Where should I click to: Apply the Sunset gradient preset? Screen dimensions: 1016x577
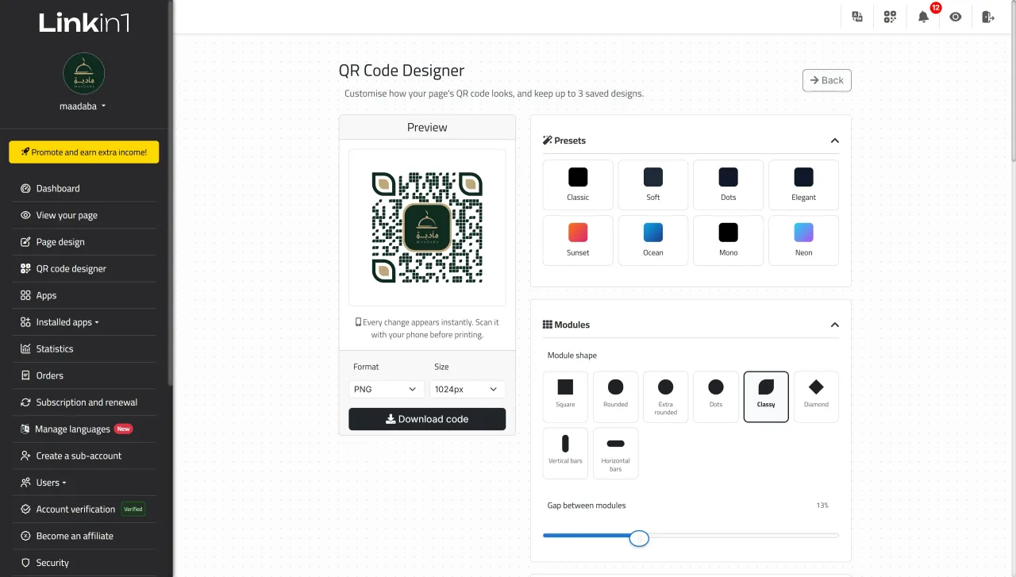click(x=578, y=240)
